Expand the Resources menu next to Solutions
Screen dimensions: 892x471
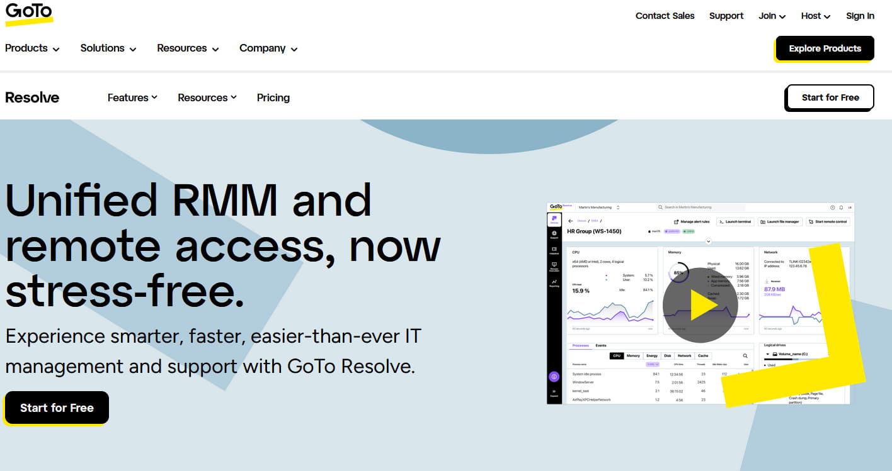188,48
